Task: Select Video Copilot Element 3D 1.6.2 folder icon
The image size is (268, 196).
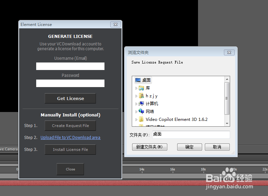Action: tap(141, 119)
